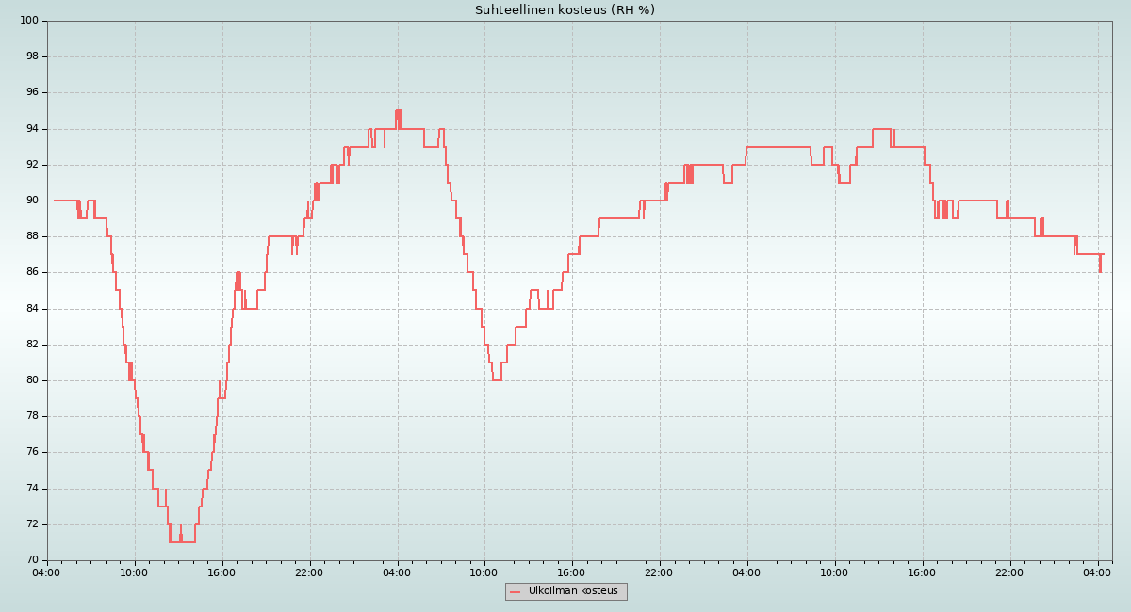Click the 70 label on the y-axis
Image resolution: width=1131 pixels, height=612 pixels.
click(31, 560)
